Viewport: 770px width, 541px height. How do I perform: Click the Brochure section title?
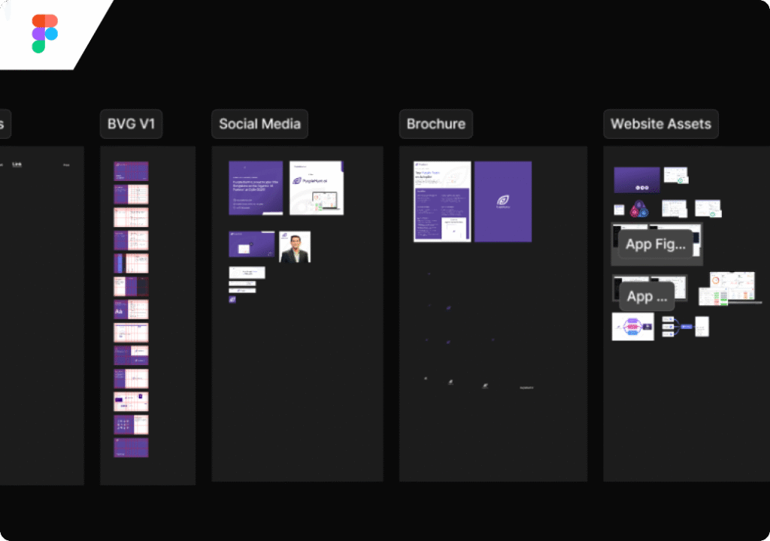click(435, 124)
